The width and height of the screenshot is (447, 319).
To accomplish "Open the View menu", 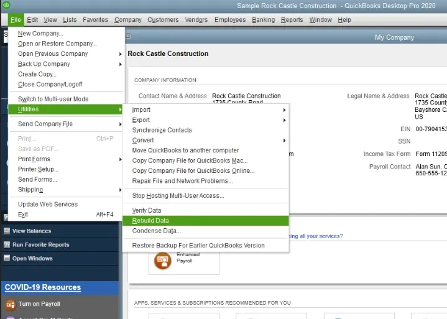I will (x=50, y=20).
